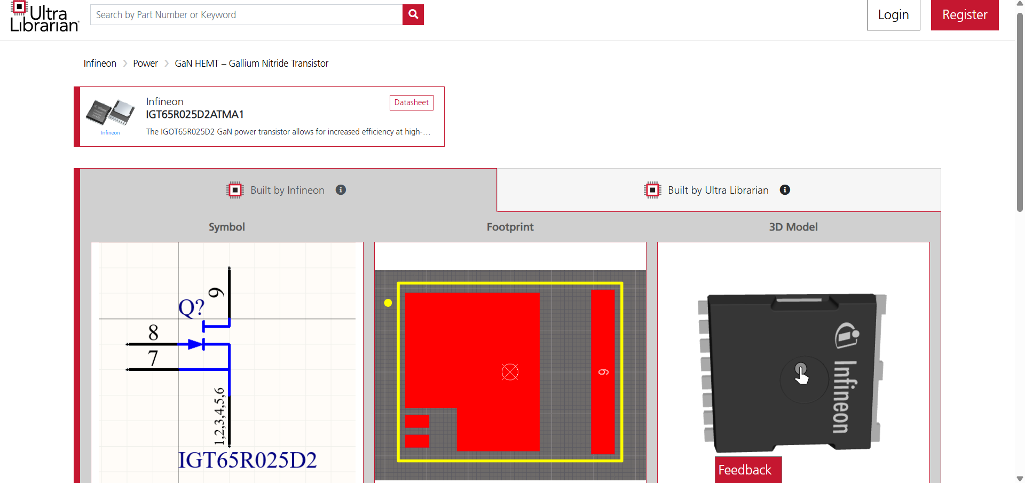
Task: Click info icon beside Built by Infineon
Action: pyautogui.click(x=341, y=190)
